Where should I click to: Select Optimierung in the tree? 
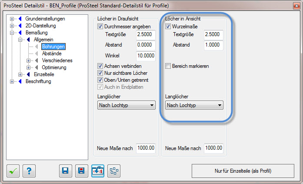click(x=54, y=67)
